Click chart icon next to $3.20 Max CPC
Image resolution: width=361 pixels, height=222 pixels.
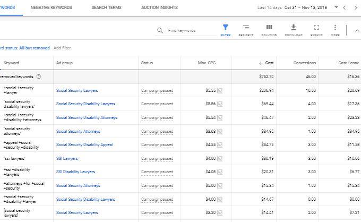pos(220,212)
